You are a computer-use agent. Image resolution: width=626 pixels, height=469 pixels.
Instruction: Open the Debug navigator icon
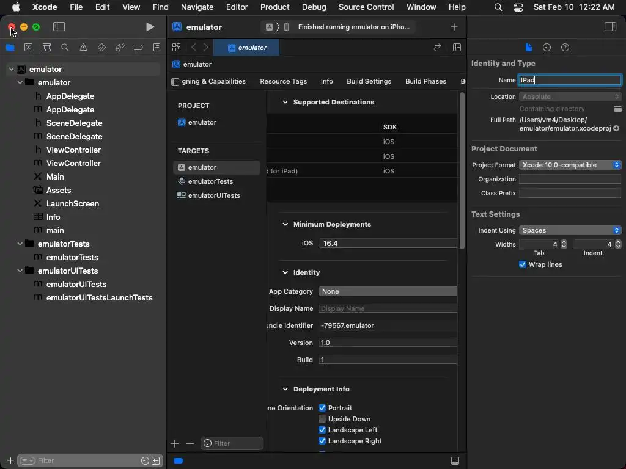(x=120, y=48)
